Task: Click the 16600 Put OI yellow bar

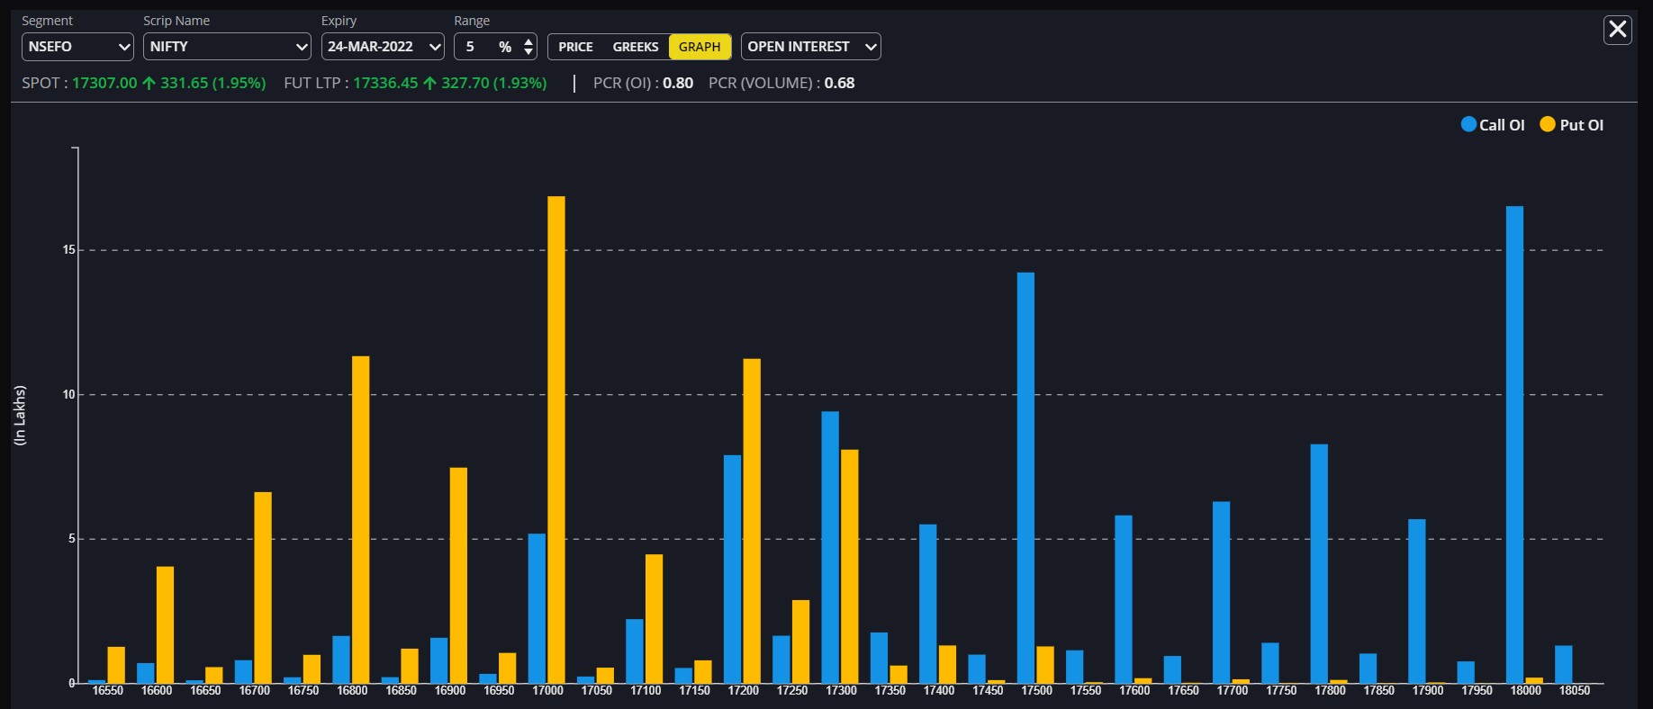Action: pyautogui.click(x=165, y=625)
